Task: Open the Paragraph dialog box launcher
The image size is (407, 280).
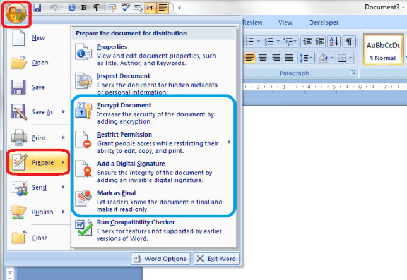Action: (x=353, y=73)
